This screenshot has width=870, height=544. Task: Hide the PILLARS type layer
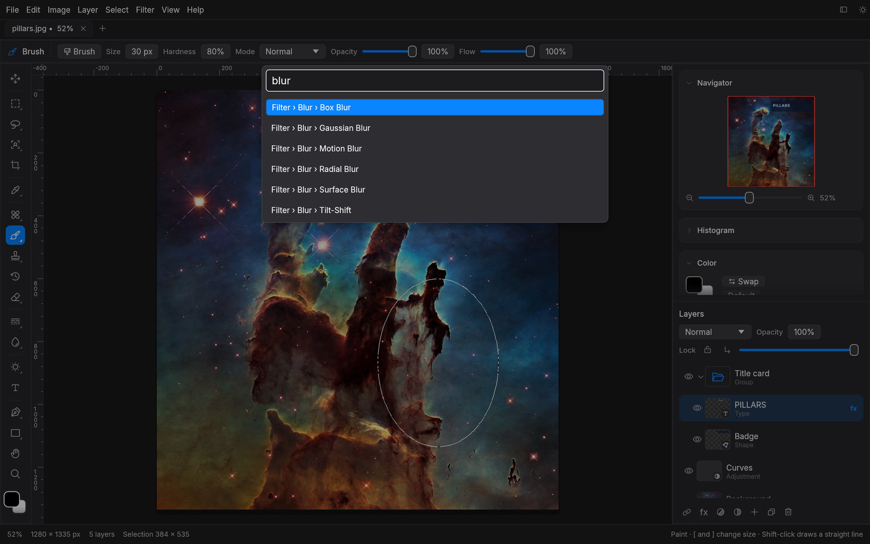point(697,408)
